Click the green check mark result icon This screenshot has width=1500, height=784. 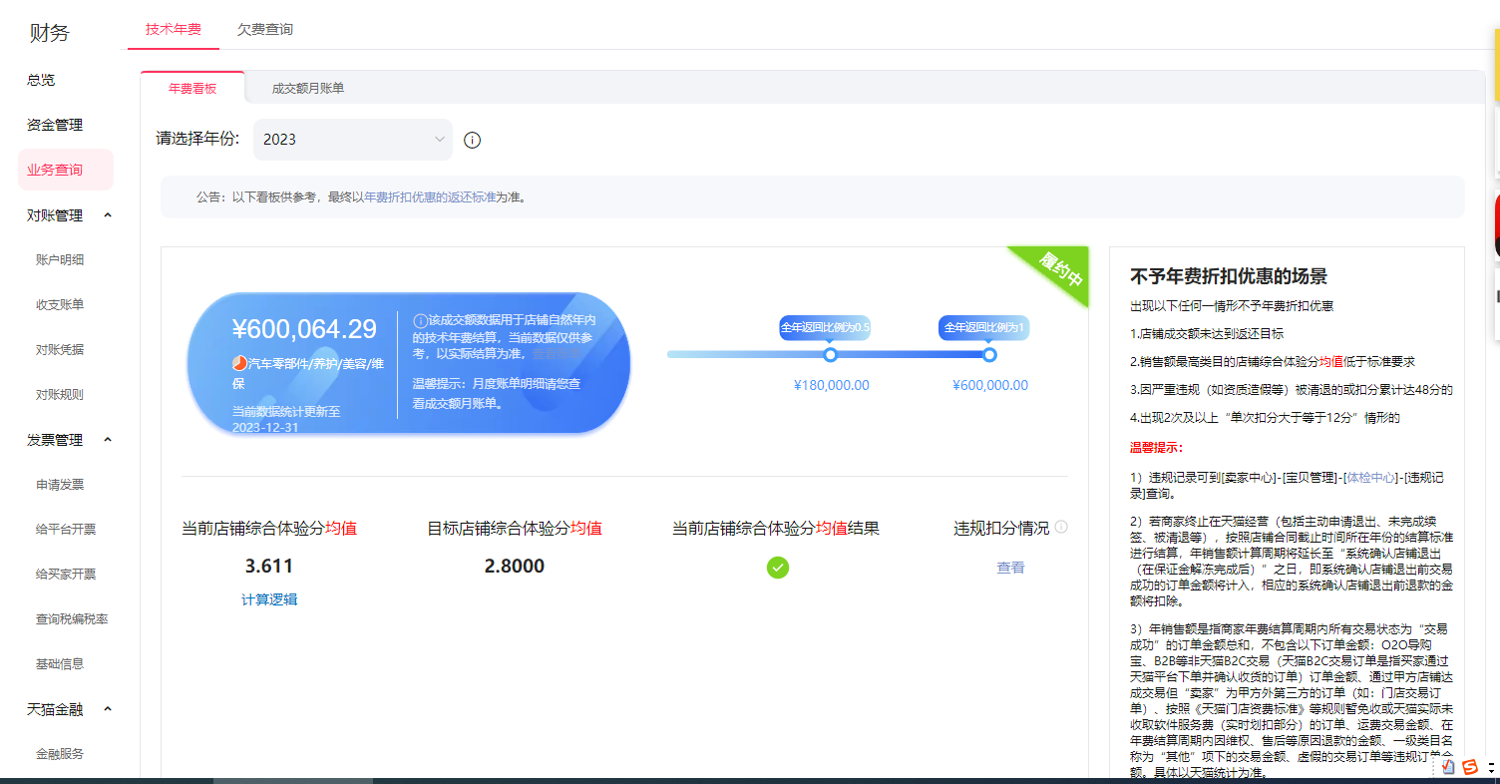pyautogui.click(x=778, y=568)
